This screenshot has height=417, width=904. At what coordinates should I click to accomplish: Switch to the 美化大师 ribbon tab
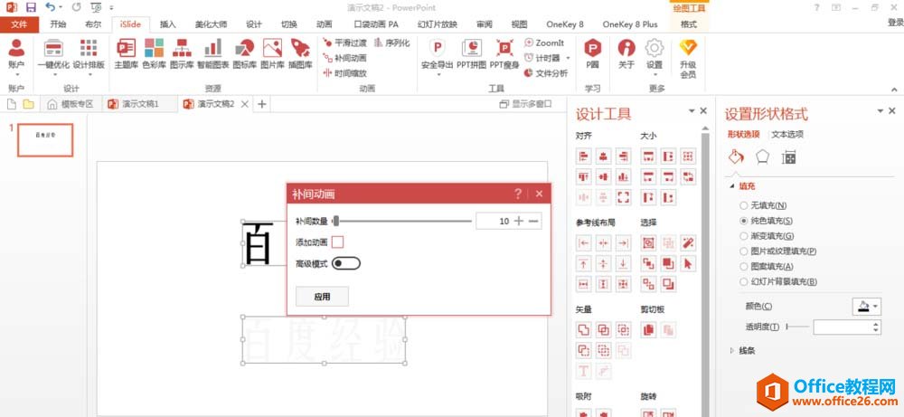pyautogui.click(x=211, y=24)
